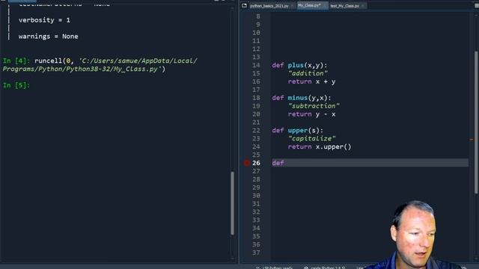Switch to the python_basics_2021.py tab
Image resolution: width=479 pixels, height=269 pixels.
pos(269,6)
